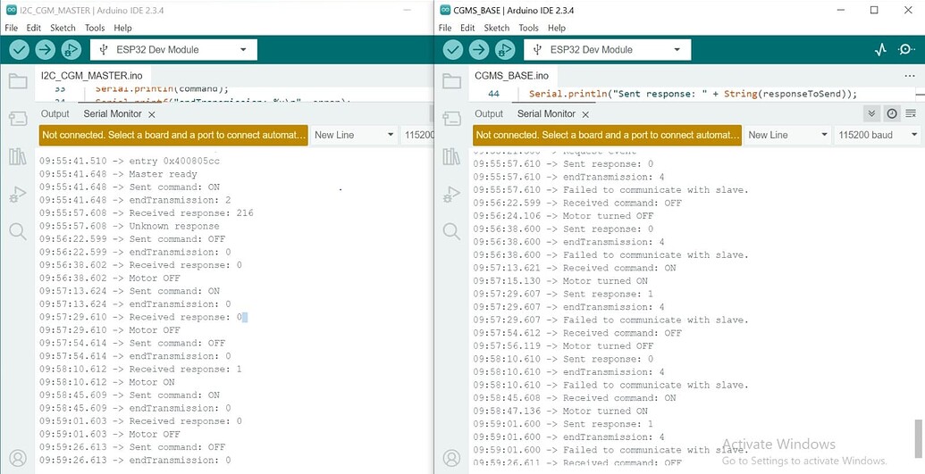Open Debug panel icon in MASTER sidebar
Image resolution: width=925 pixels, height=474 pixels.
click(x=18, y=194)
